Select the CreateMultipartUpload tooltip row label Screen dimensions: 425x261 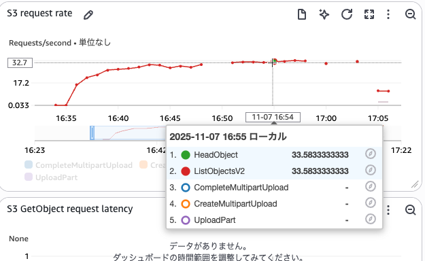(235, 204)
